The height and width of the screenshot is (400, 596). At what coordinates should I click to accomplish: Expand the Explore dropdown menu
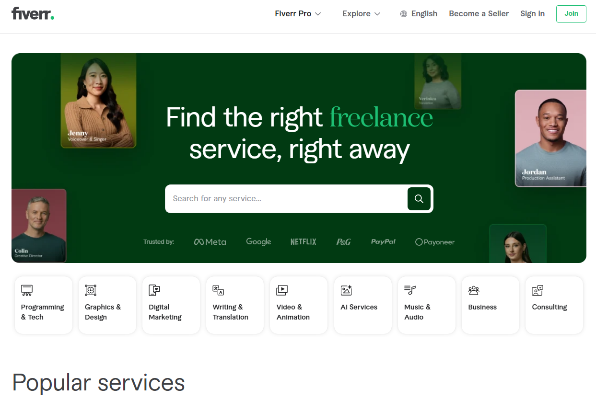tap(362, 13)
